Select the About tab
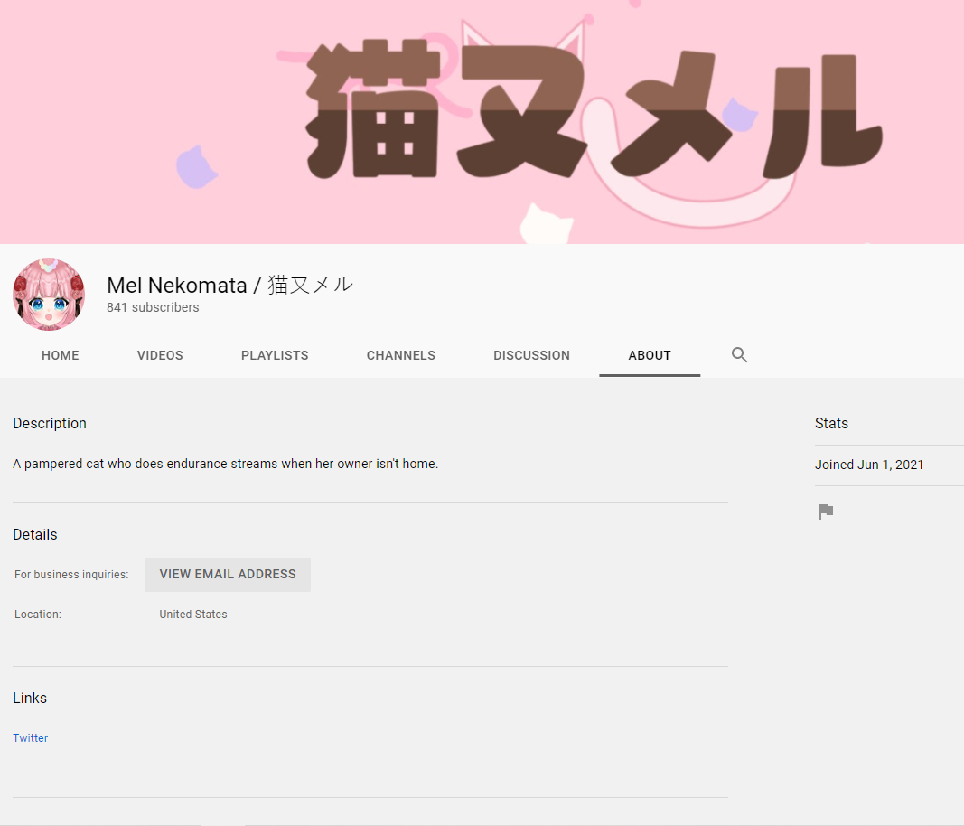This screenshot has height=826, width=964. (x=650, y=355)
